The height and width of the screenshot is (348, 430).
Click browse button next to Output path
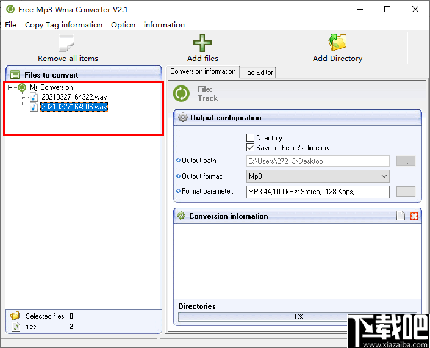[406, 161]
